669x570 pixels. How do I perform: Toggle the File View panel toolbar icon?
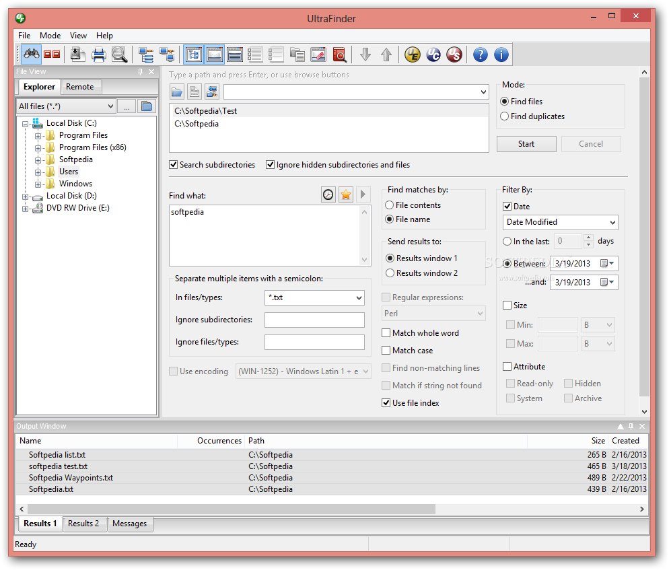(194, 55)
